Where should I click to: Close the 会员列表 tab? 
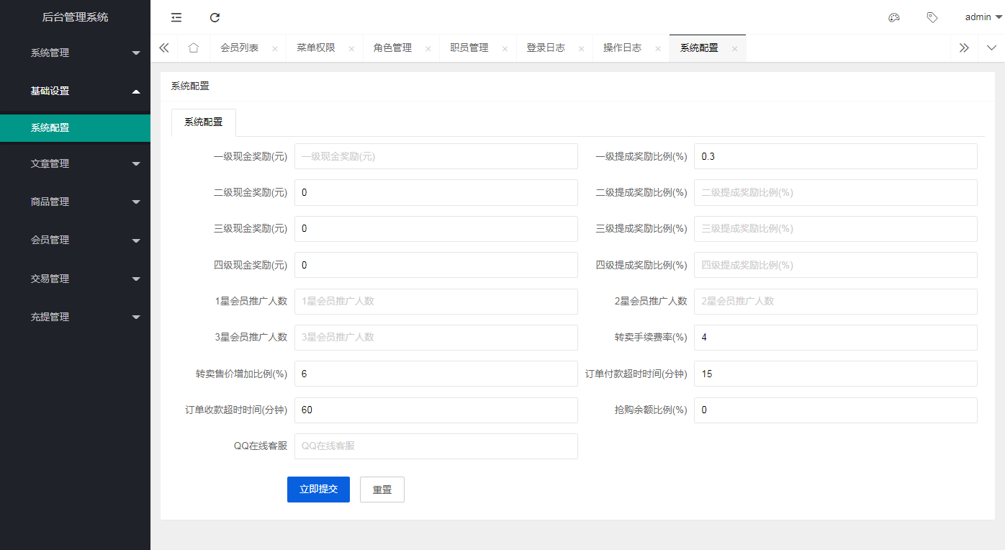pyautogui.click(x=274, y=49)
